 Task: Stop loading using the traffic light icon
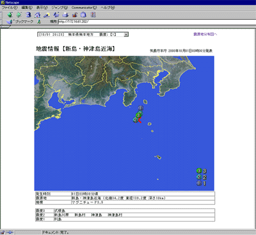(x=93, y=15)
